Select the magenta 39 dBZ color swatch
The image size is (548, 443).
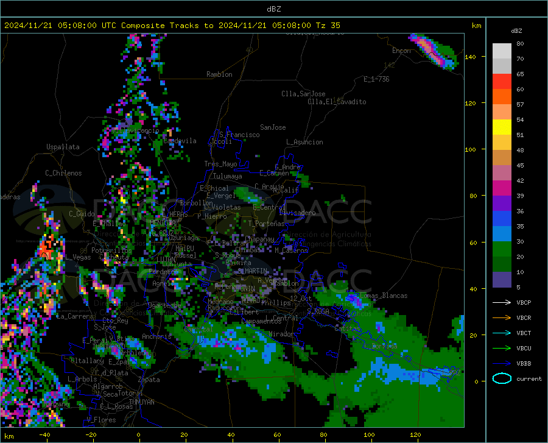[x=502, y=188]
